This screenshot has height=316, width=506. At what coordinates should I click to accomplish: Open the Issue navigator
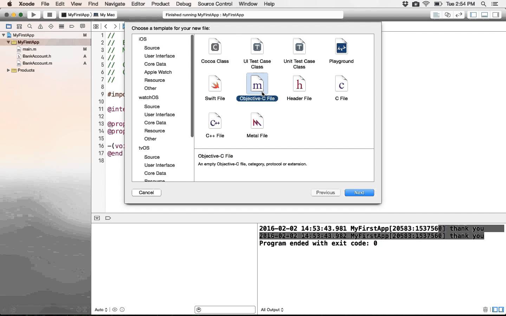pos(40,26)
